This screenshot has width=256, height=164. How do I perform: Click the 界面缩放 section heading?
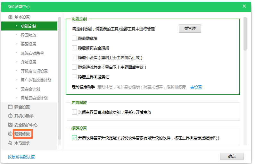[79, 102]
